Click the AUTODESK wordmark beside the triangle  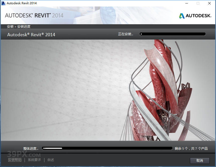click(x=198, y=15)
